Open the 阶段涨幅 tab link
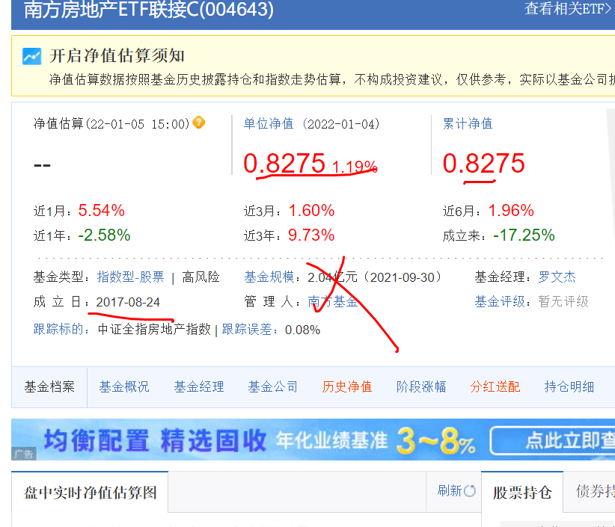The image size is (615, 527). [421, 387]
